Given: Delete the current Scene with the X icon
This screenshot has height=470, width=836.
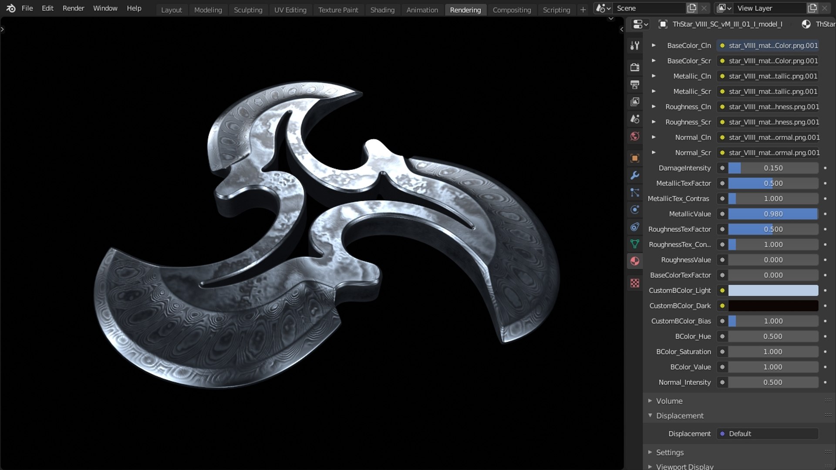Looking at the screenshot, I should point(704,8).
